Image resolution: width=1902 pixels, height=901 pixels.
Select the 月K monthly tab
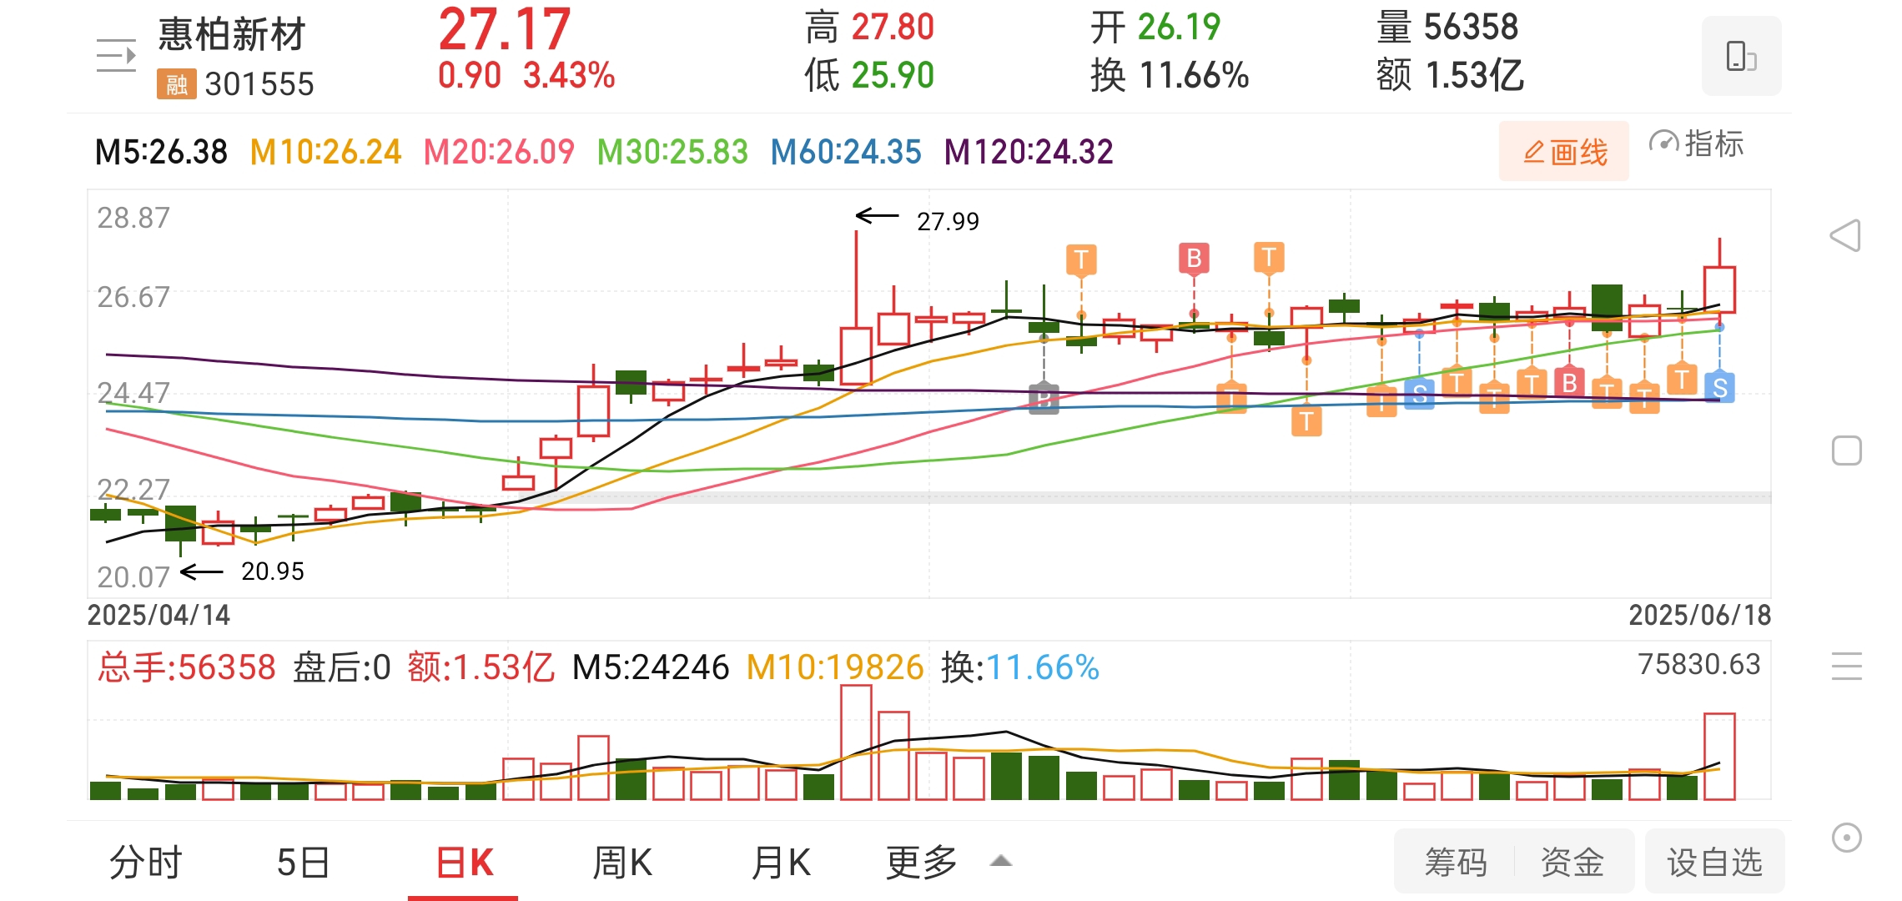click(x=781, y=863)
